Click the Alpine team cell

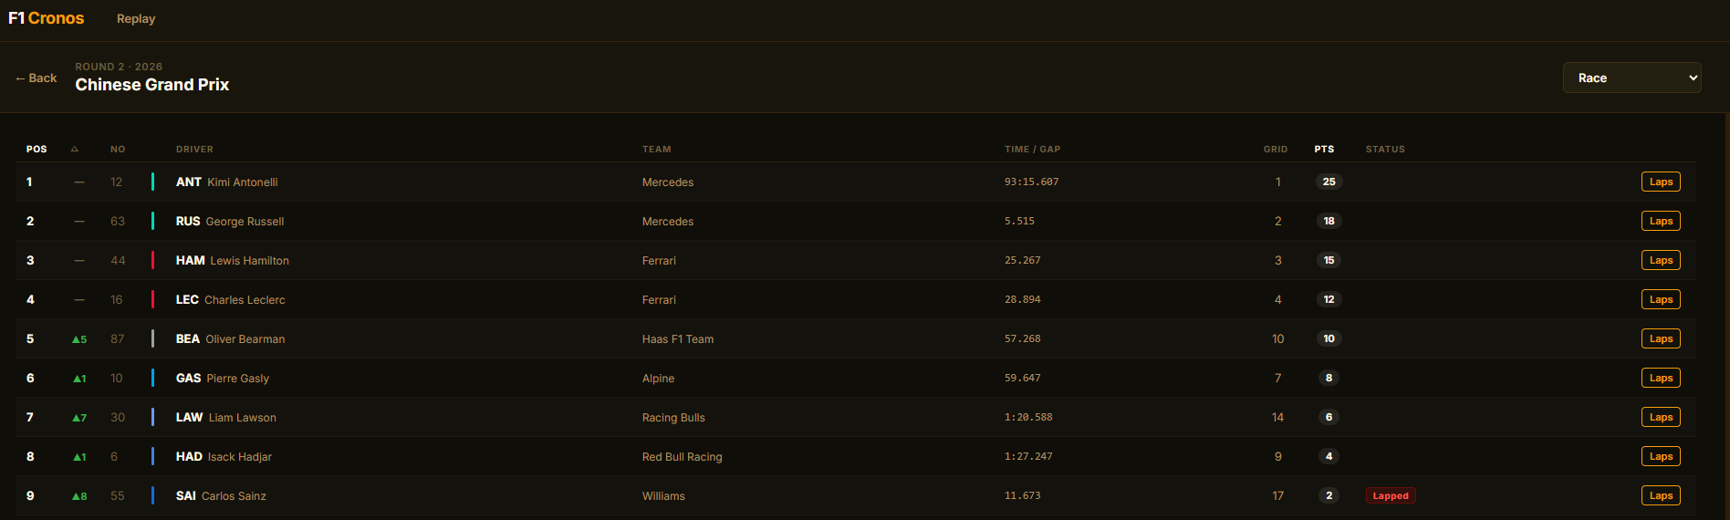(658, 379)
